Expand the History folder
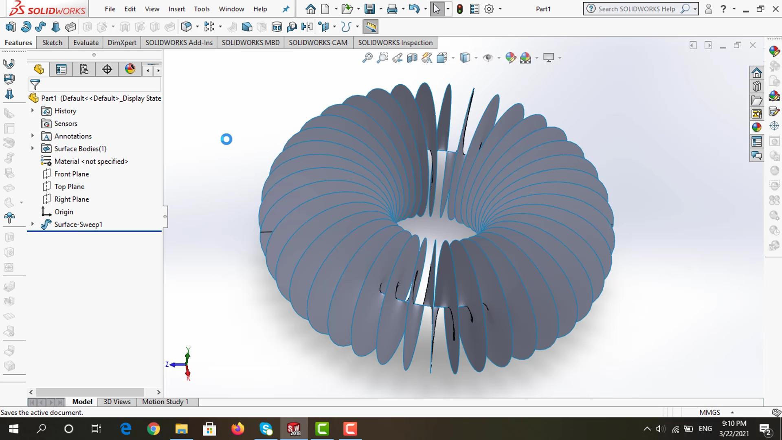This screenshot has width=782, height=440. coord(33,110)
